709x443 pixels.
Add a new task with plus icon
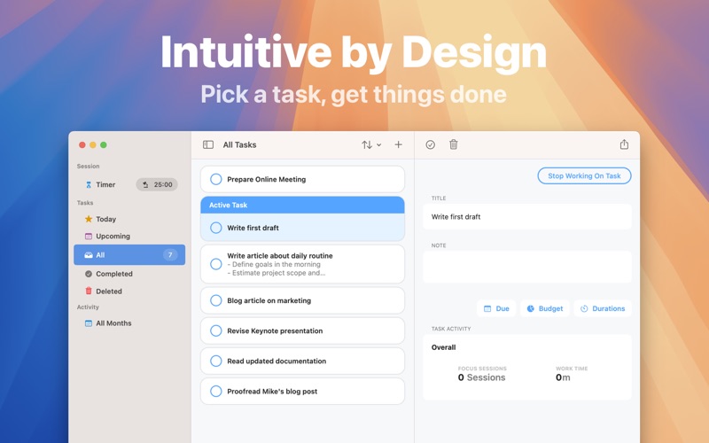click(x=398, y=144)
